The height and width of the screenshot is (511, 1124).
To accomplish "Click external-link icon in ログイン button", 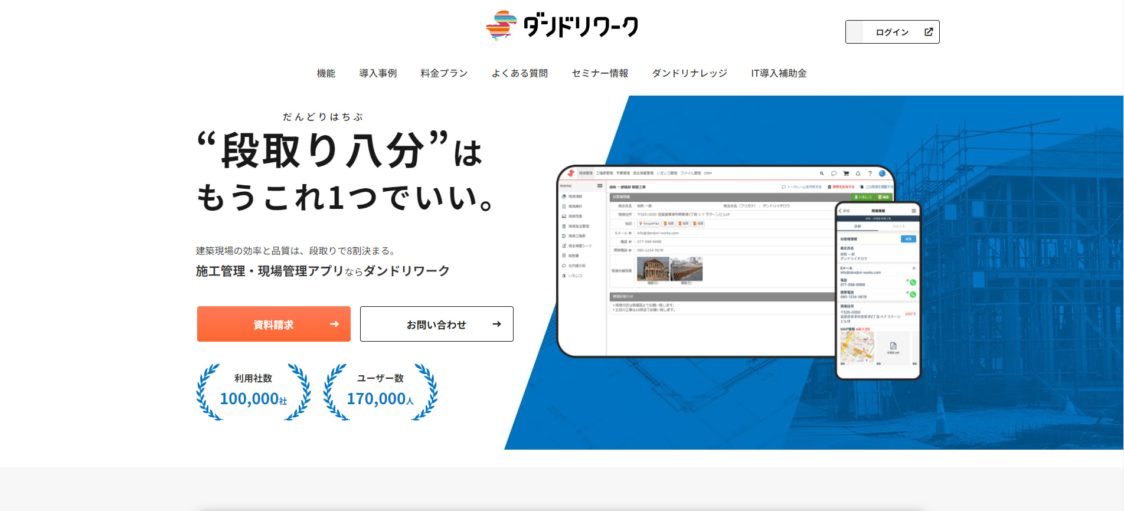I will (x=929, y=32).
